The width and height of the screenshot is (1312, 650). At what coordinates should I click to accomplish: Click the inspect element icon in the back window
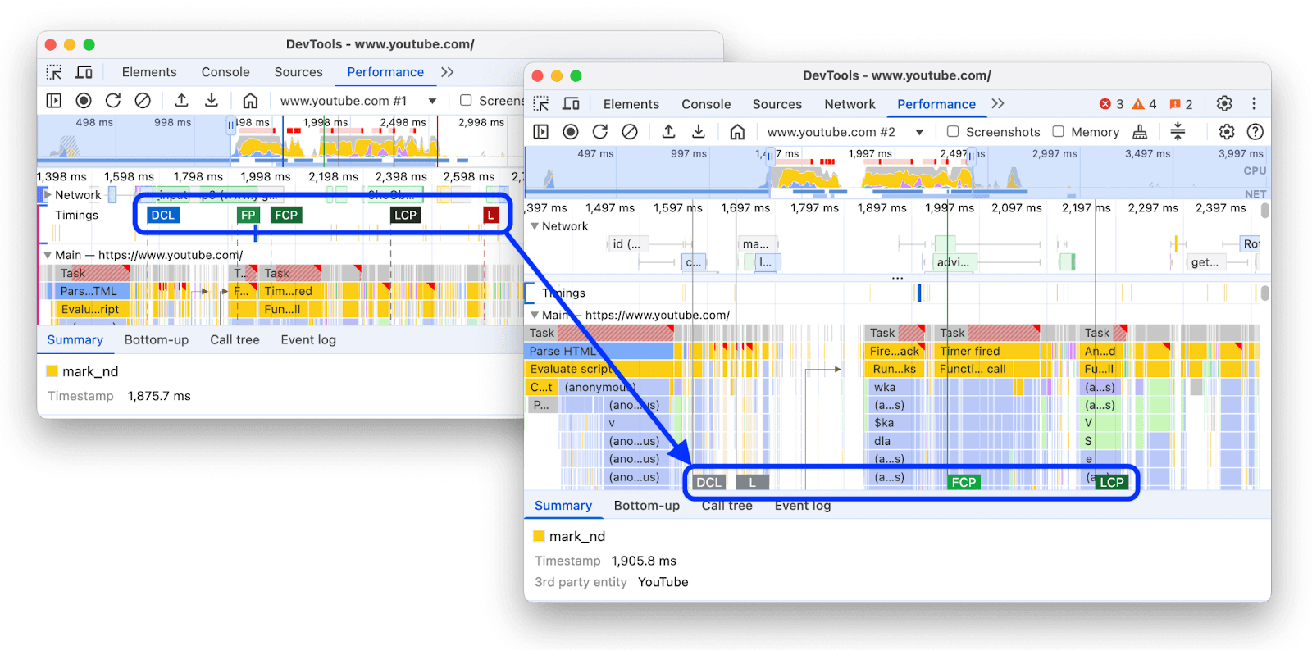point(54,72)
